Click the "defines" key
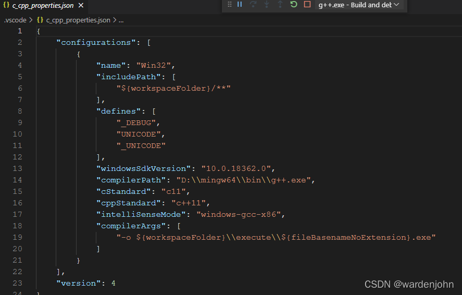The image size is (462, 295). pos(118,112)
